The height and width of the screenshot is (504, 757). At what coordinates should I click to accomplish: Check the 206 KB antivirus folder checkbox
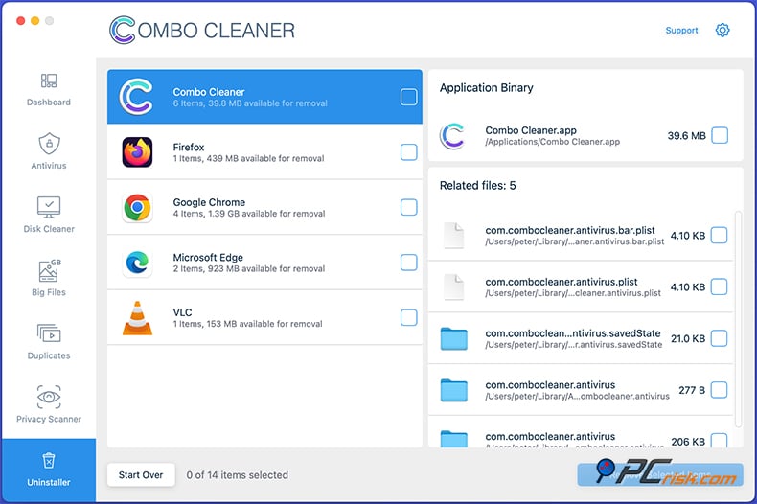719,440
